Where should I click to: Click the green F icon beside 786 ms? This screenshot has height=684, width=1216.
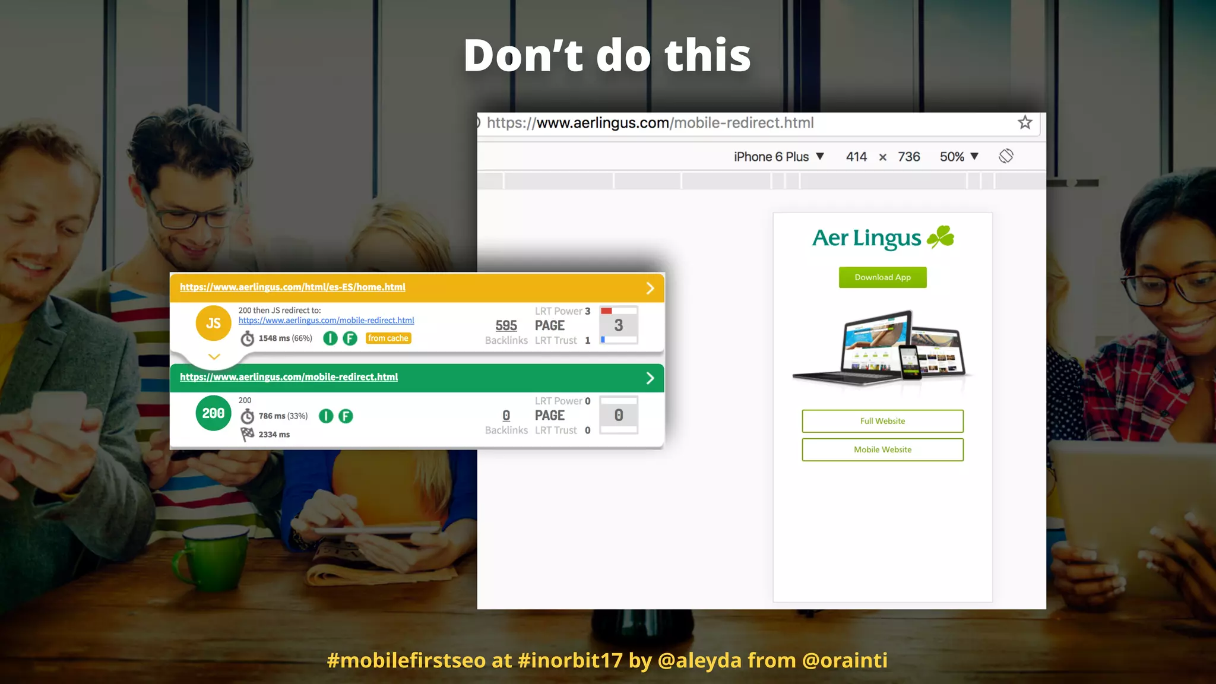(x=346, y=416)
